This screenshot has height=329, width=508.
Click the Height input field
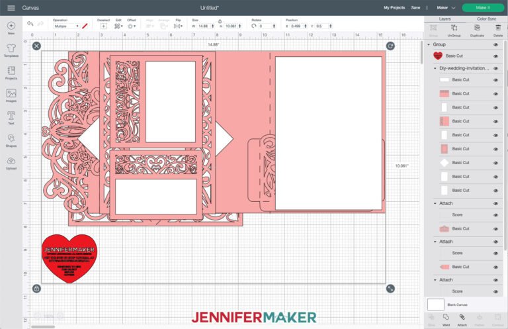232,26
